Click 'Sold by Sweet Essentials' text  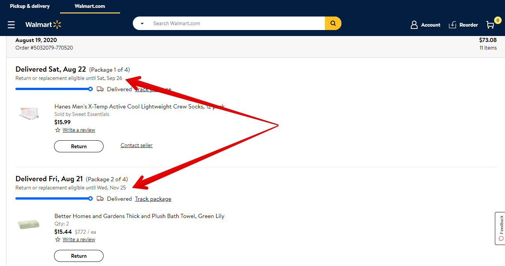point(82,114)
